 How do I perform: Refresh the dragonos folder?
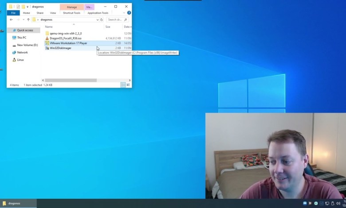tap(102, 19)
